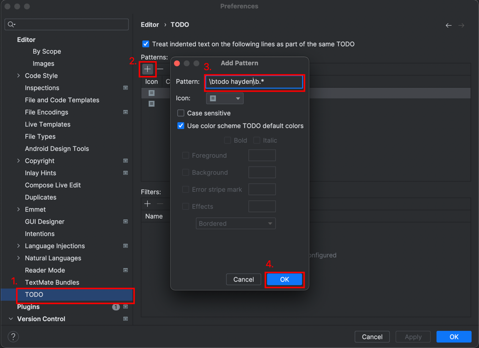The width and height of the screenshot is (479, 348).
Task: Click Cancel in the Add Pattern dialog
Action: pos(243,279)
